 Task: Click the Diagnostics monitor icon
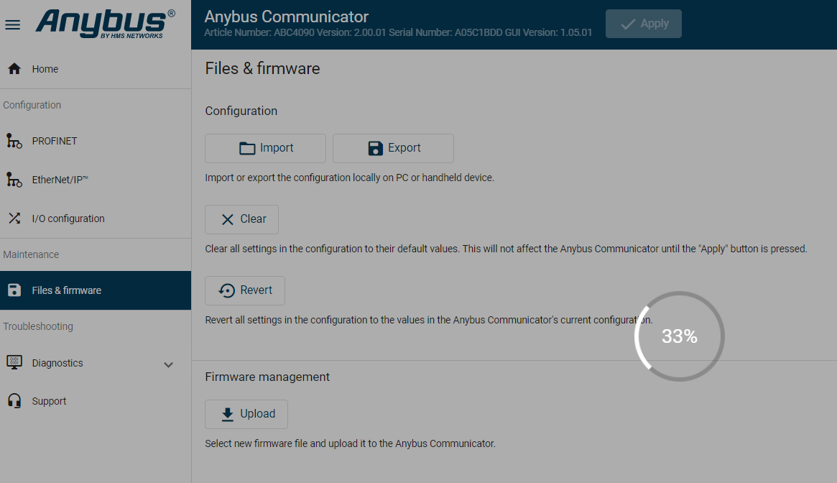point(14,363)
